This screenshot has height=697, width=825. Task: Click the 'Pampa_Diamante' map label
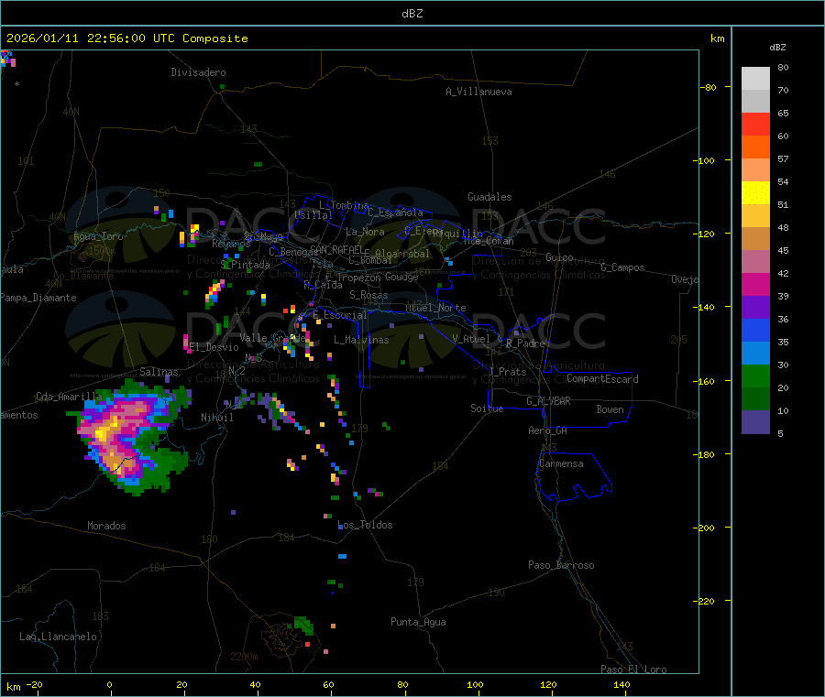tap(38, 298)
